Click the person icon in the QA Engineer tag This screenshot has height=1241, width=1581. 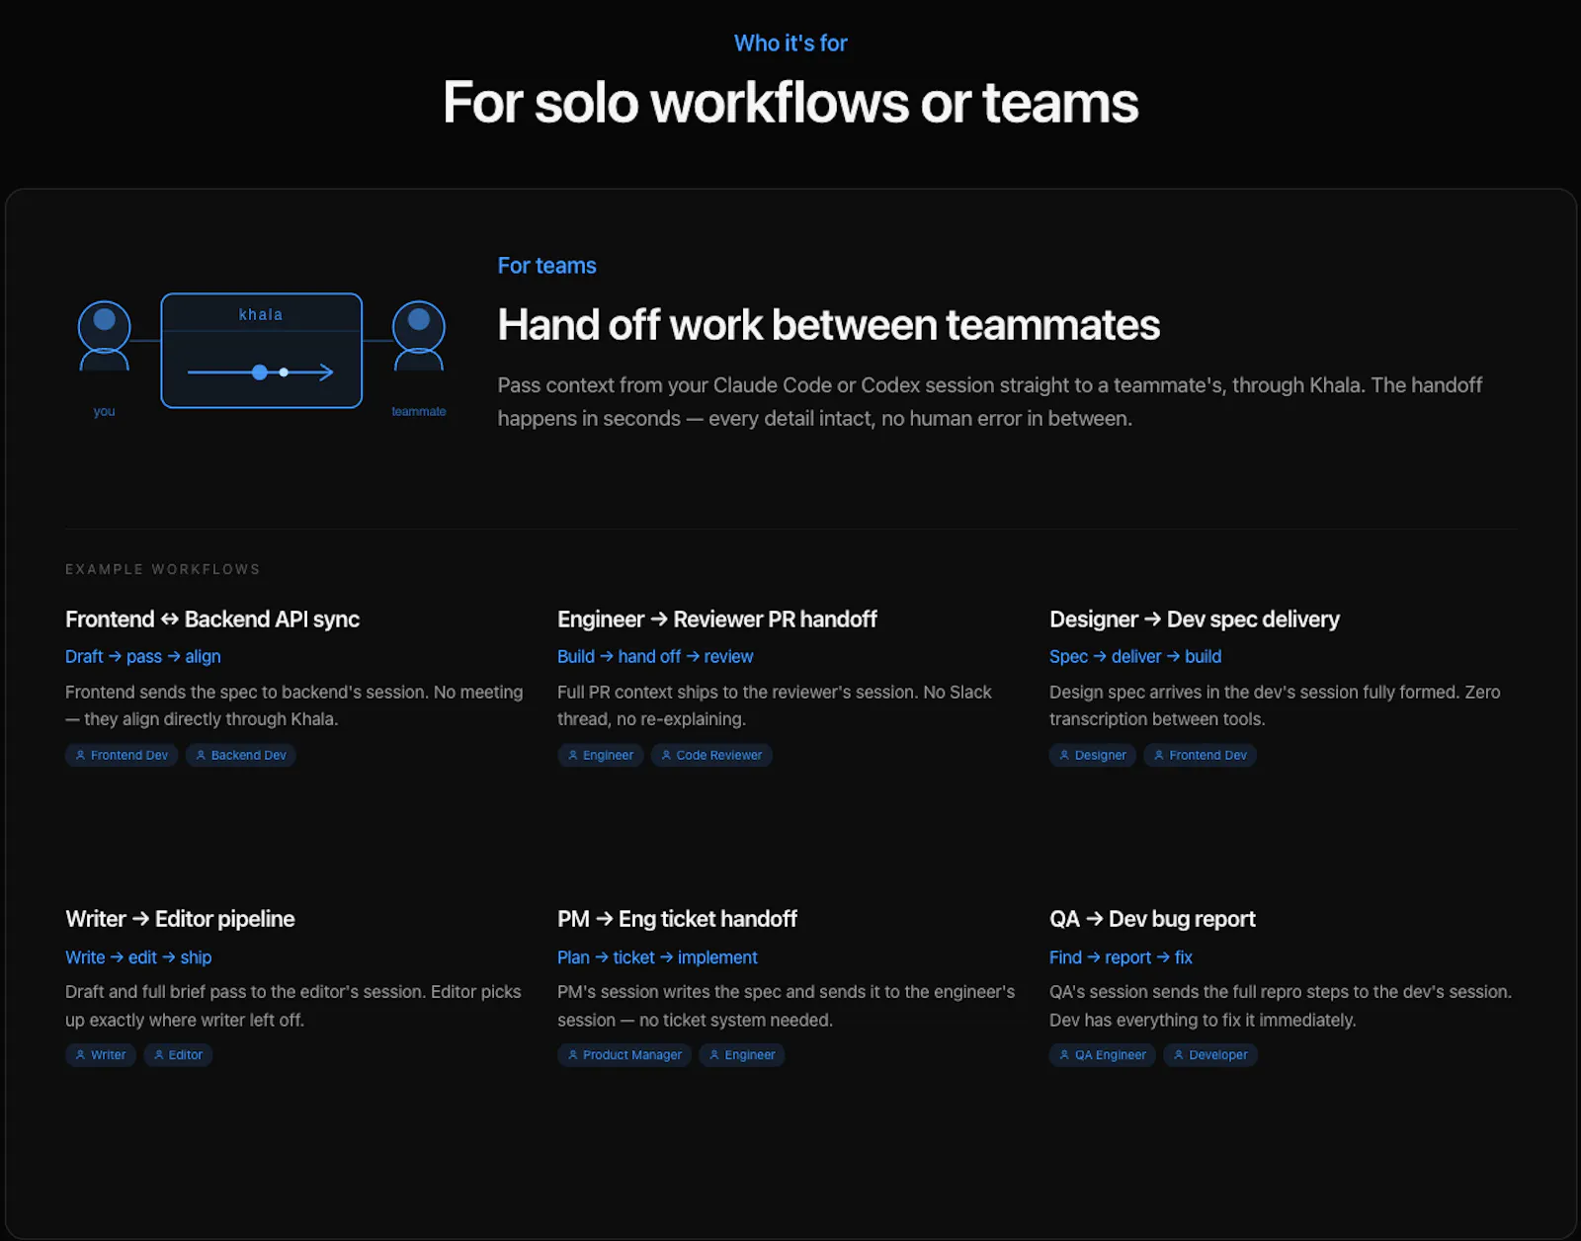[1064, 1055]
